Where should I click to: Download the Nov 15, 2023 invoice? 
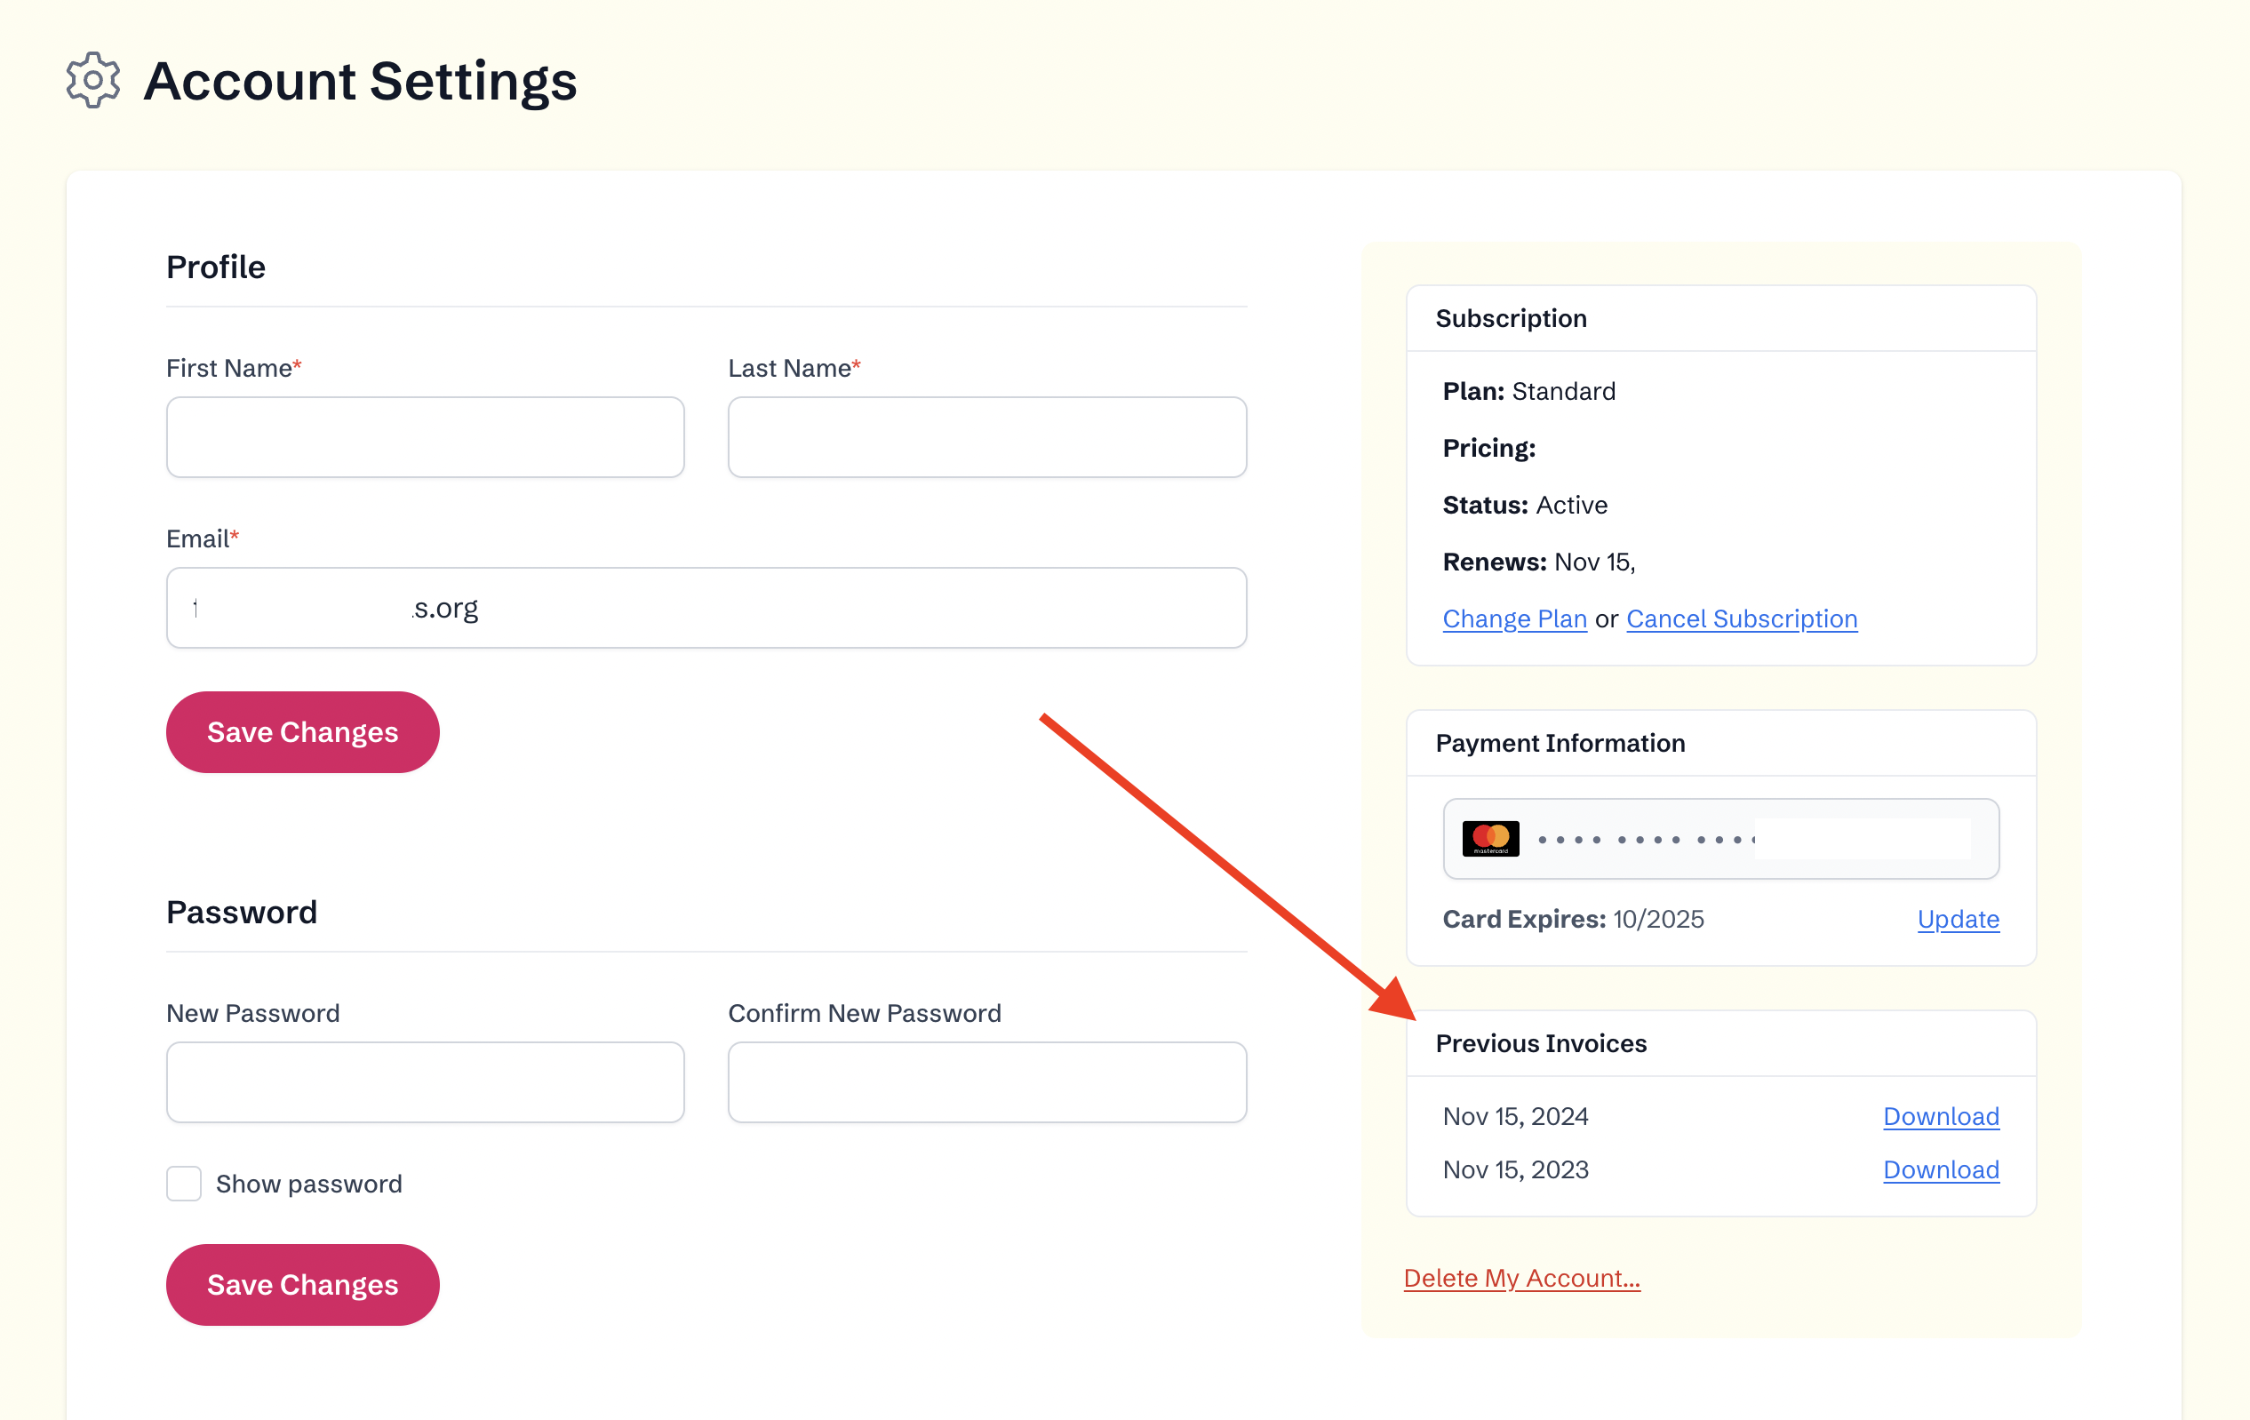[1941, 1169]
